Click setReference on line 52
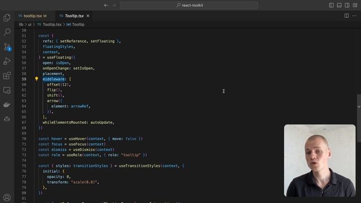The width and height of the screenshot is (361, 203). 73,41
